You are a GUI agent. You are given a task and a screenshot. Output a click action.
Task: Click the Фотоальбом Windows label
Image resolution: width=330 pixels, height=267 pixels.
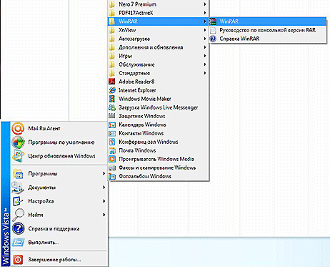click(x=145, y=176)
